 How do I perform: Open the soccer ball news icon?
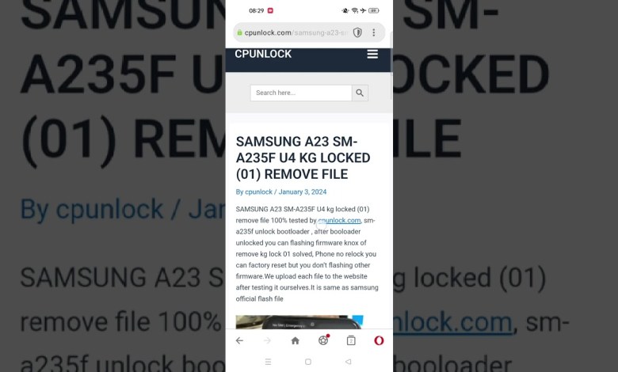click(x=323, y=340)
